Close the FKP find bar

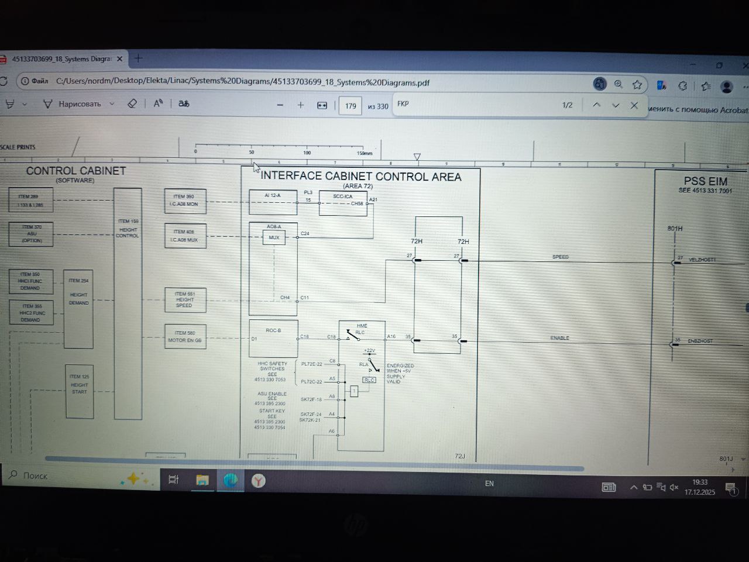coord(634,106)
